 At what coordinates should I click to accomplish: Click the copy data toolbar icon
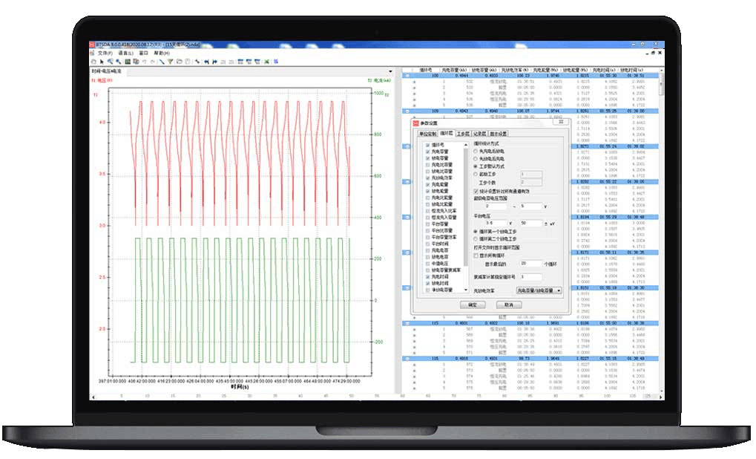[x=136, y=62]
